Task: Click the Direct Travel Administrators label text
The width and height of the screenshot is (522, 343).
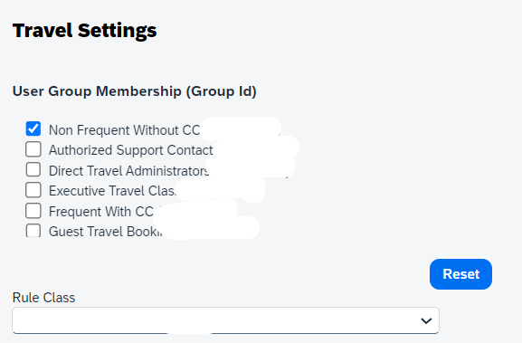Action: point(128,171)
